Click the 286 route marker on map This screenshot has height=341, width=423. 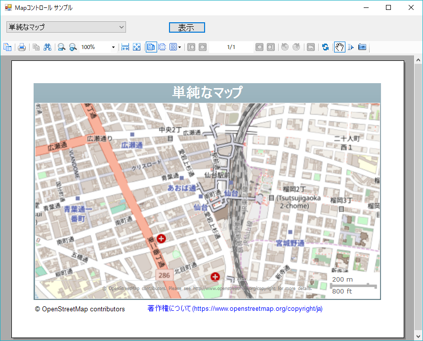click(x=164, y=275)
